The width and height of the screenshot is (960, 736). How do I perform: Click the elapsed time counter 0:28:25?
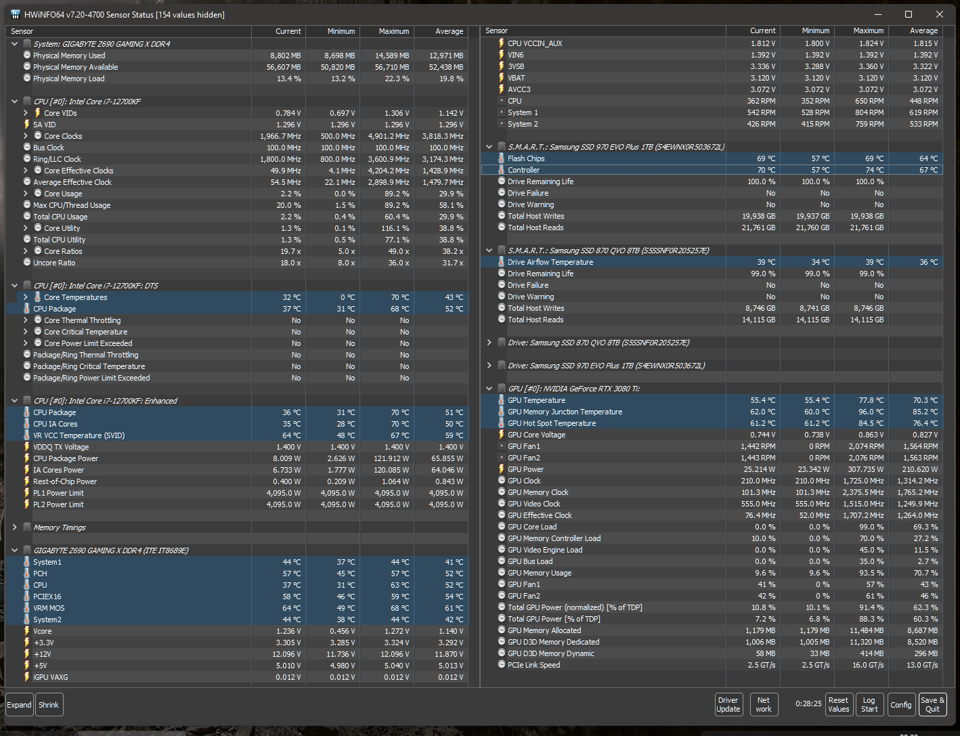coord(808,704)
